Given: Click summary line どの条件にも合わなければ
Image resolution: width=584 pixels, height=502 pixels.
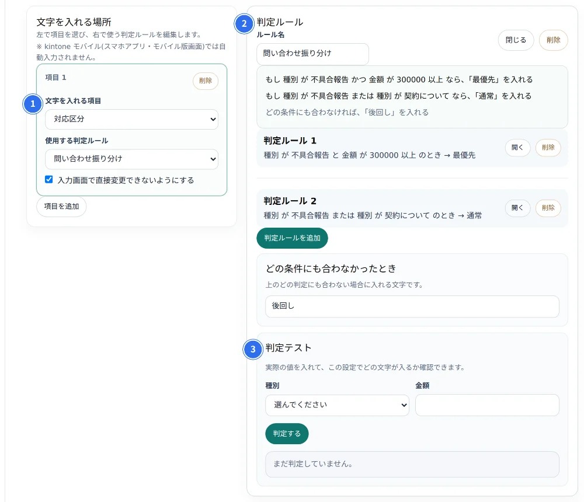Looking at the screenshot, I should coord(347,113).
